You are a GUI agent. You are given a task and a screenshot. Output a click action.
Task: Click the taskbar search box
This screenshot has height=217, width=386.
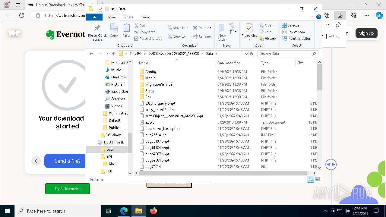(58, 211)
